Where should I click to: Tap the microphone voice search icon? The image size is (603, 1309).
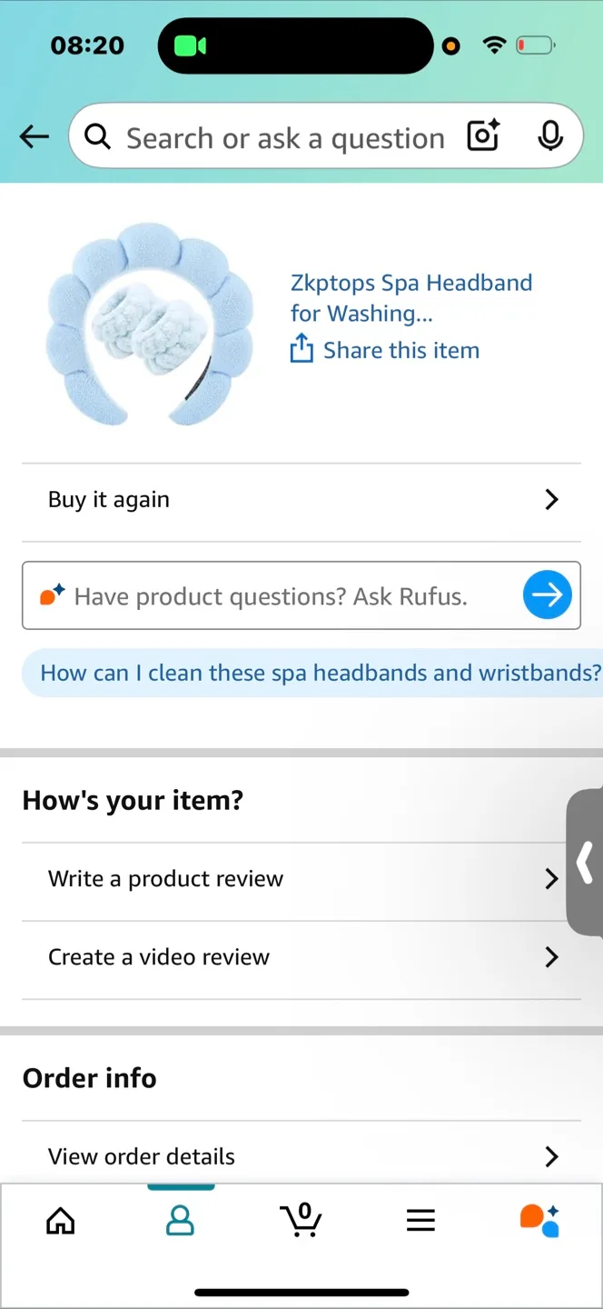[x=549, y=136]
